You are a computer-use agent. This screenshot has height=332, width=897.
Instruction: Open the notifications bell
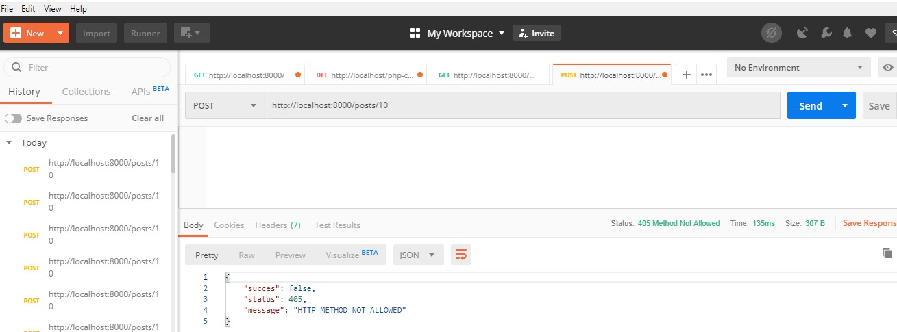click(848, 33)
